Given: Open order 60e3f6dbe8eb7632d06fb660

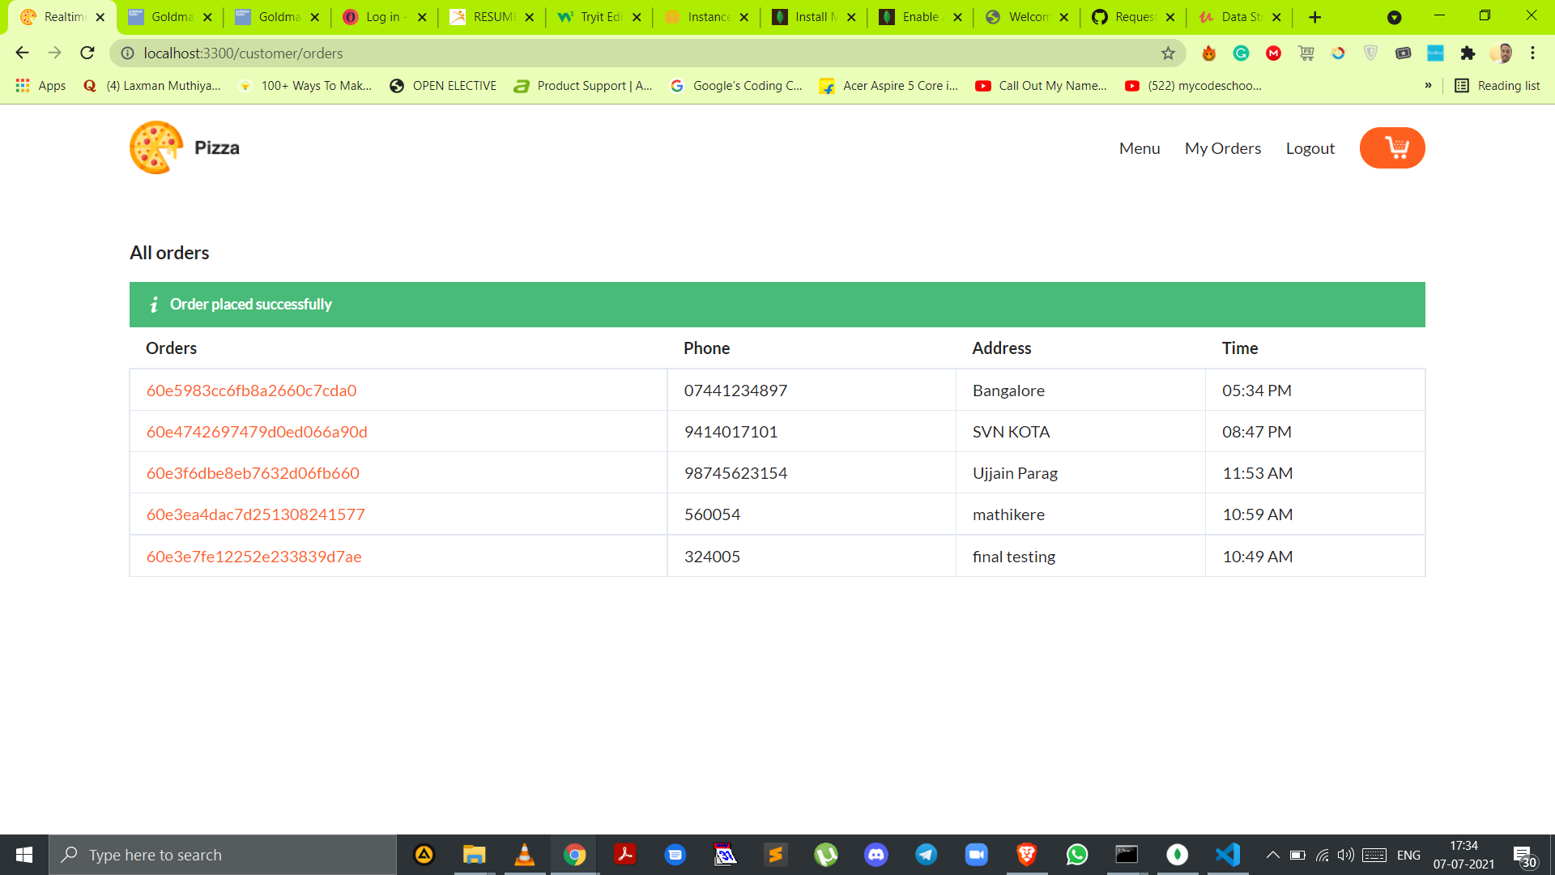Looking at the screenshot, I should coord(252,472).
